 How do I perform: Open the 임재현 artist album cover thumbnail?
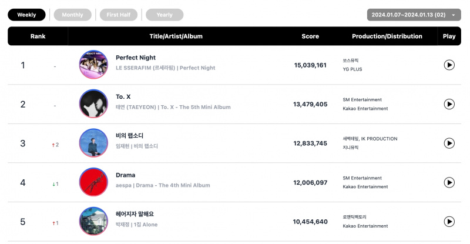click(93, 143)
